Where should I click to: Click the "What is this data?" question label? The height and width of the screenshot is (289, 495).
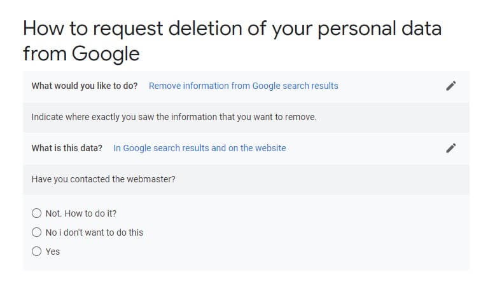(x=67, y=148)
